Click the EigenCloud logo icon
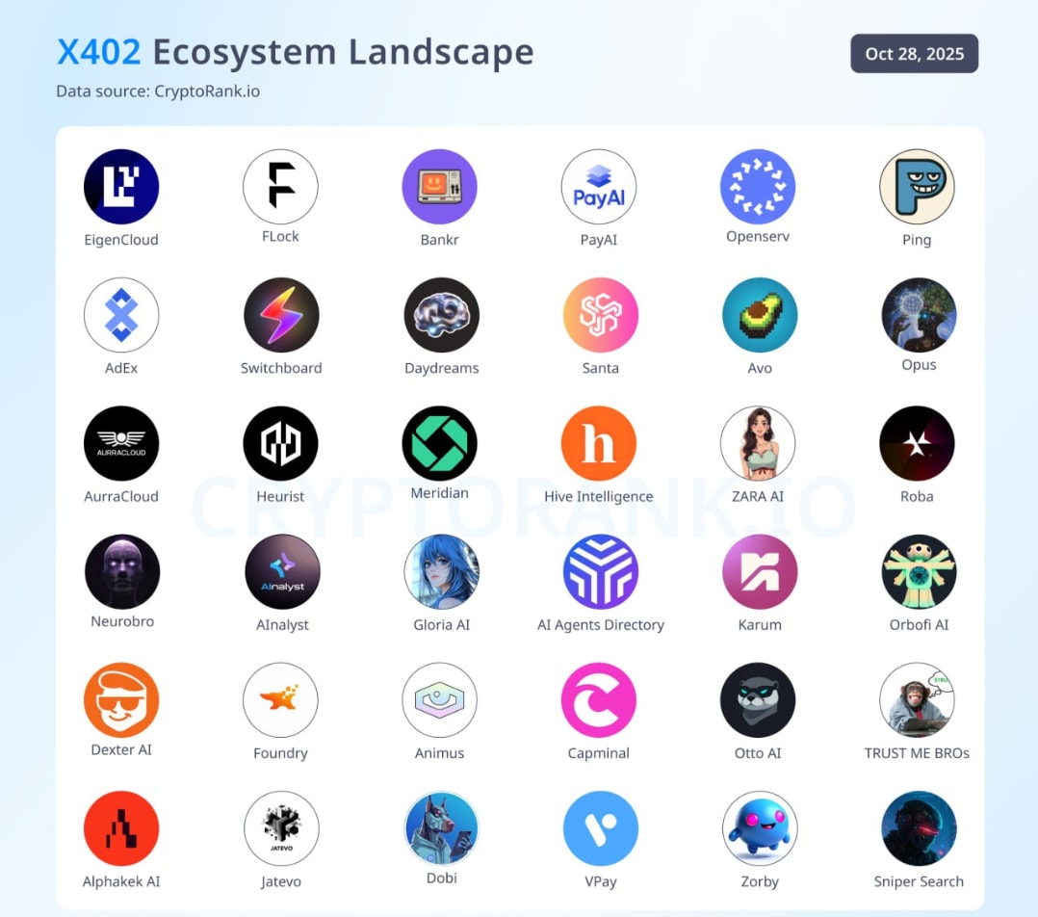Viewport: 1038px width, 917px height. pyautogui.click(x=121, y=187)
